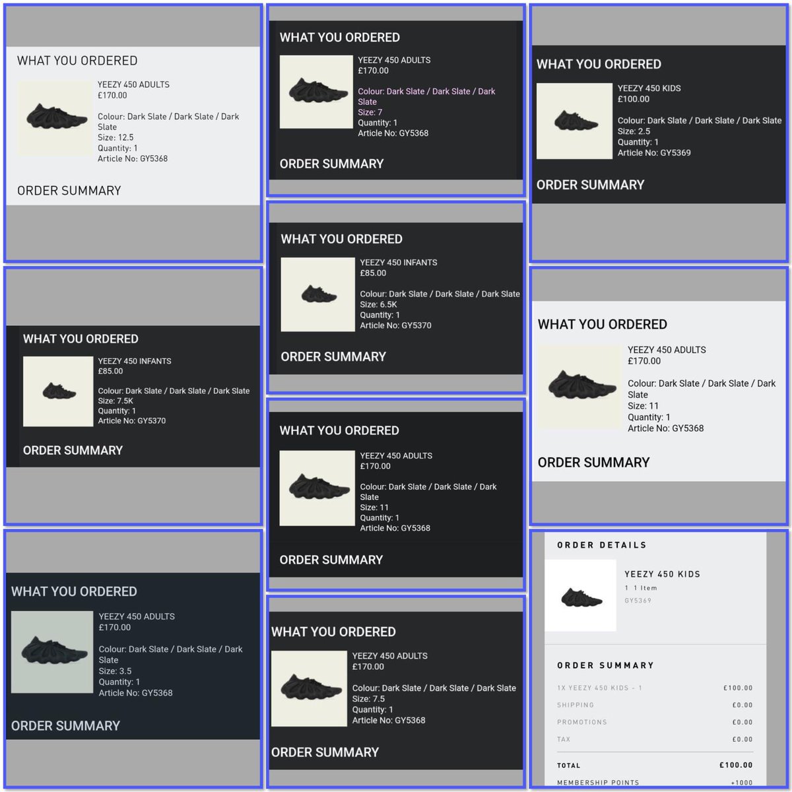Click 'YEEZY 450 KIDS' title in Order Details panel

coord(663,574)
